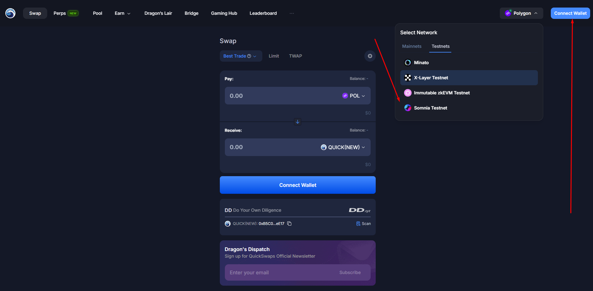Switch to the Mainnets tab

(412, 46)
